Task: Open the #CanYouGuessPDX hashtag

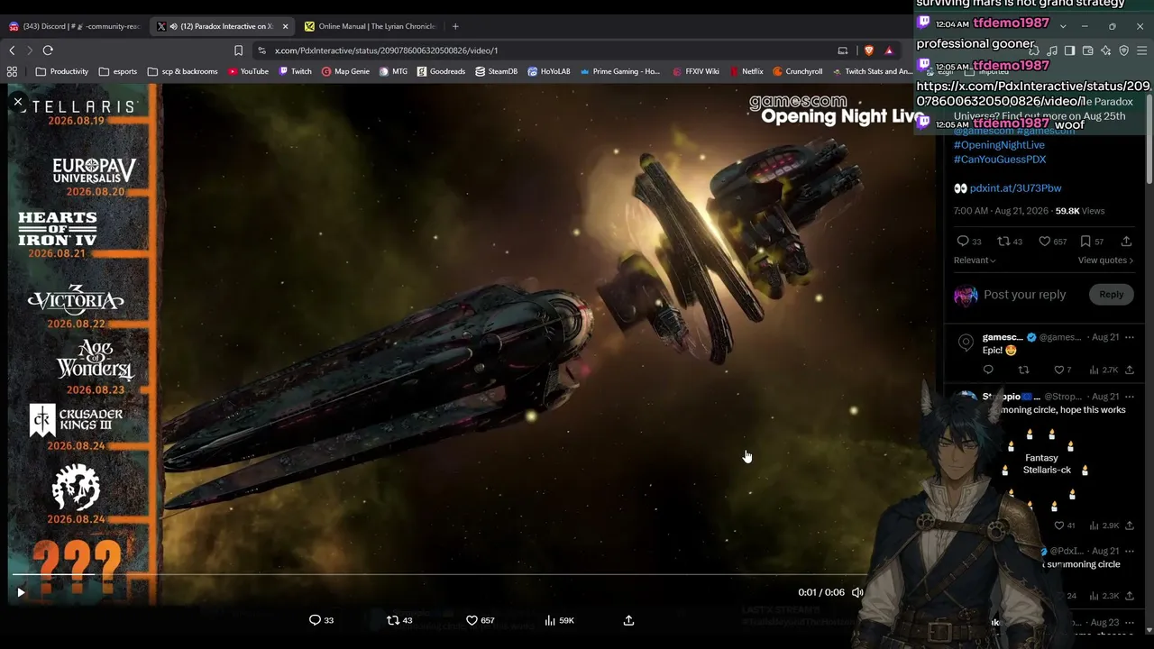Action: coord(1000,160)
